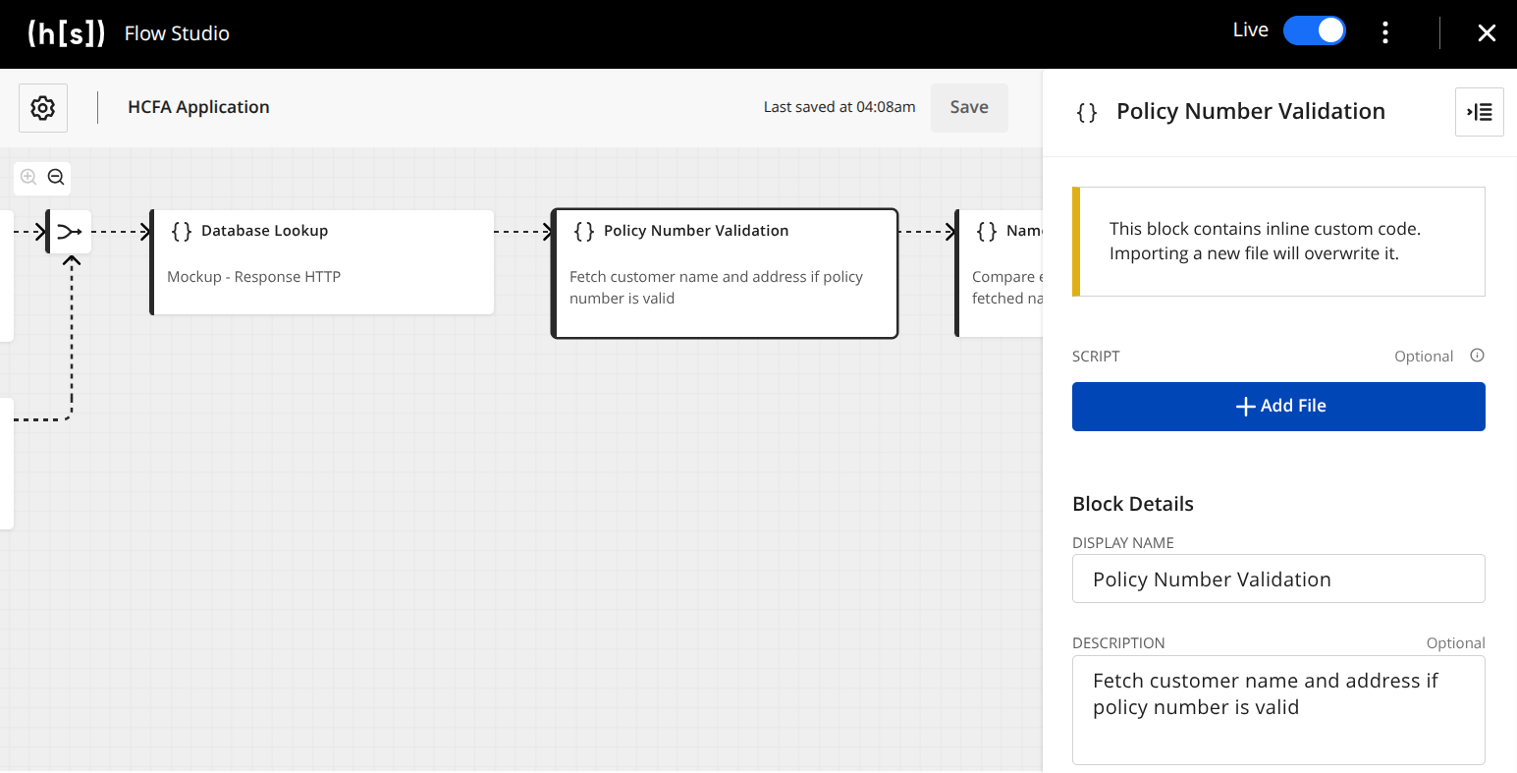Click the Display Name input field
Image resolution: width=1517 pixels, height=773 pixels.
tap(1277, 580)
